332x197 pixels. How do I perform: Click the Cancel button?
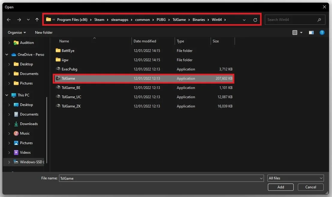(311, 187)
